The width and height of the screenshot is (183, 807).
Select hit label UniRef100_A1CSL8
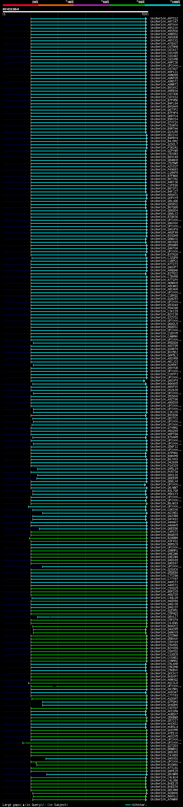164,683
